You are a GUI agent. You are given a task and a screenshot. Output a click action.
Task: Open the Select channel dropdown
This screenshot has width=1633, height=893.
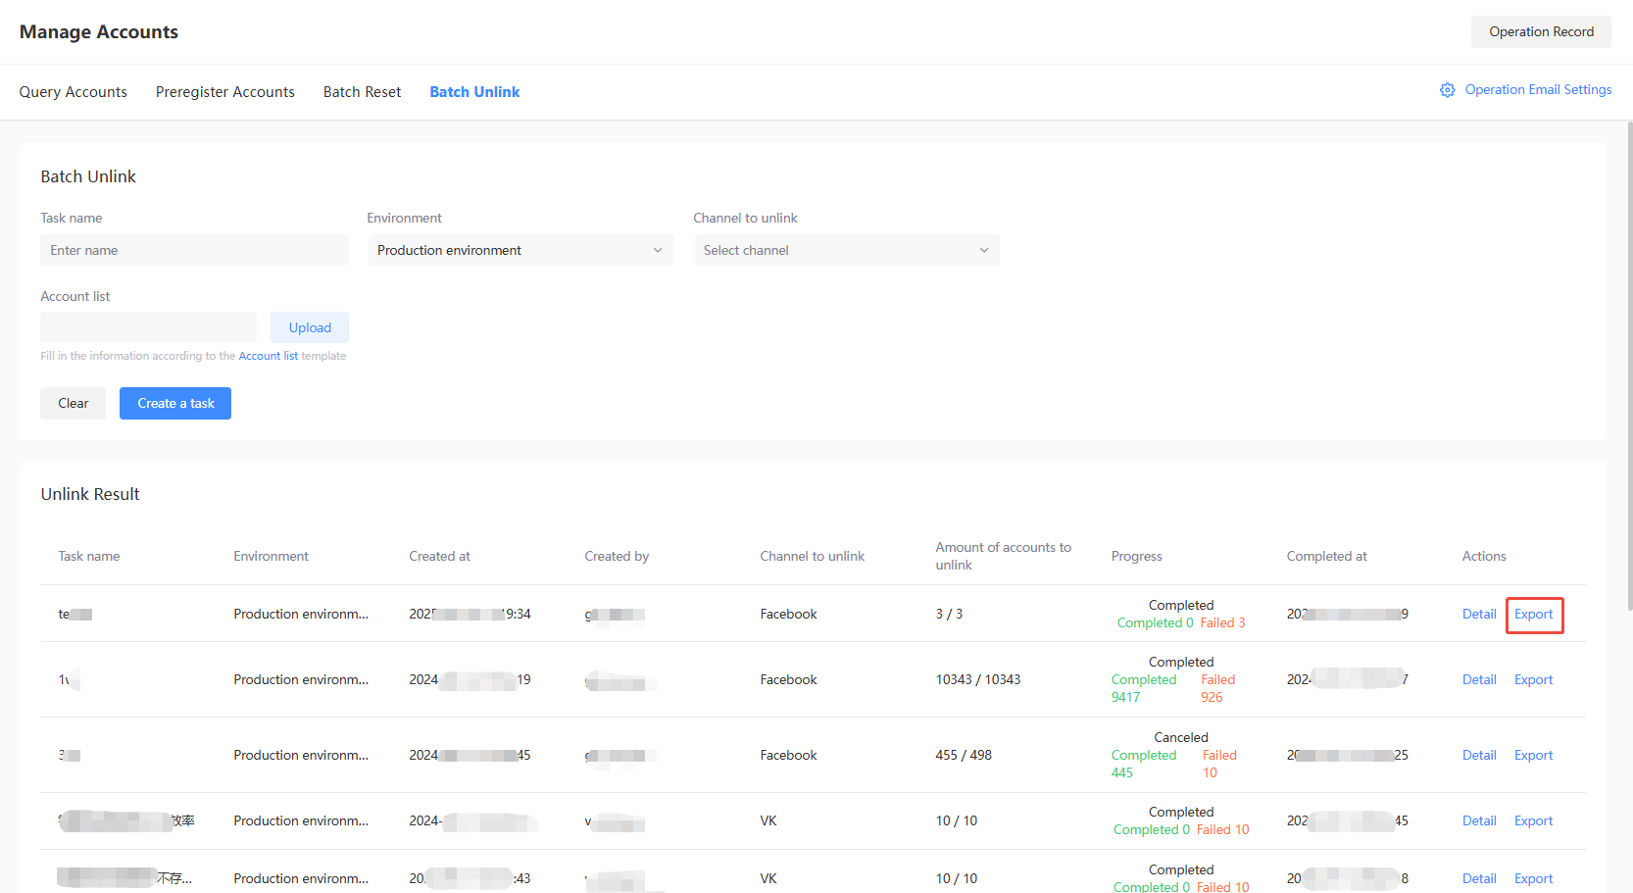(x=847, y=250)
